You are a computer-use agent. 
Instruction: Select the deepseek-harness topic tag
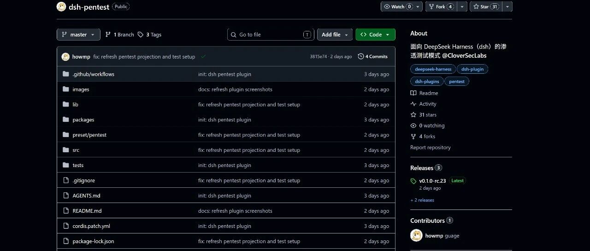coord(433,69)
